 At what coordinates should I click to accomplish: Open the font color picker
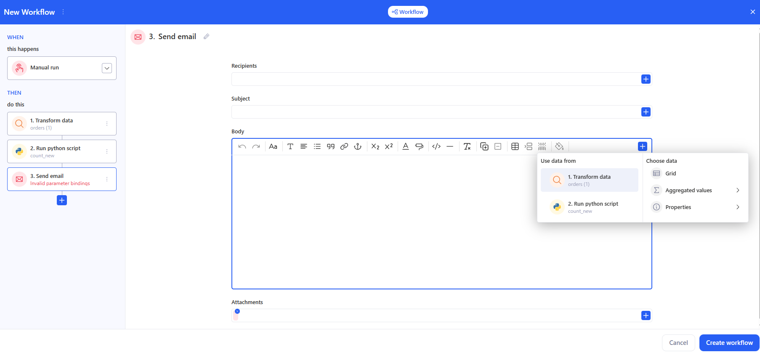coord(405,146)
